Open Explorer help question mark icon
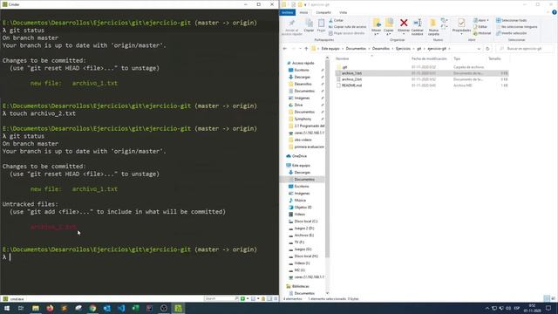The image size is (558, 314). pyautogui.click(x=555, y=12)
